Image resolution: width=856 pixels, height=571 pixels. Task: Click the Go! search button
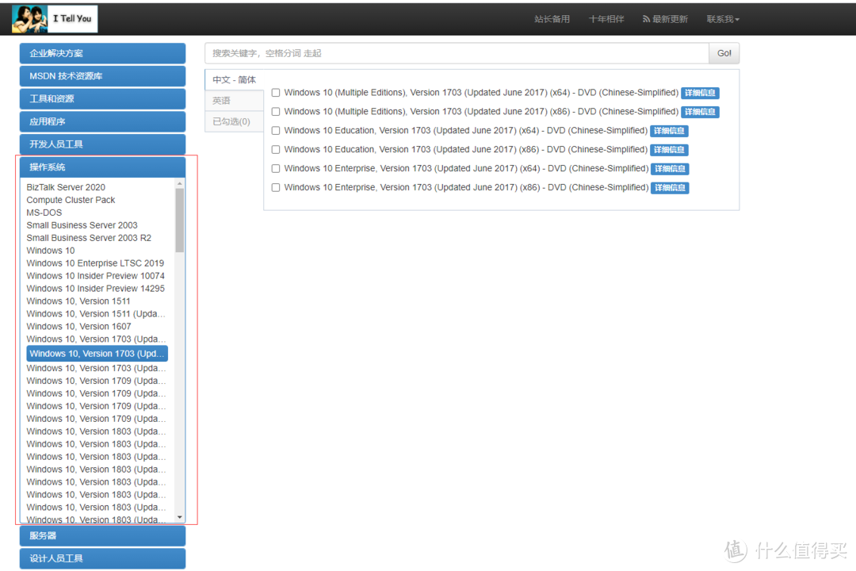tap(724, 52)
